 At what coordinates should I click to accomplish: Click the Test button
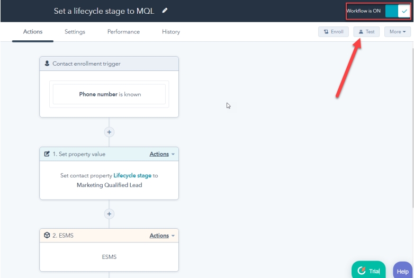click(x=366, y=32)
